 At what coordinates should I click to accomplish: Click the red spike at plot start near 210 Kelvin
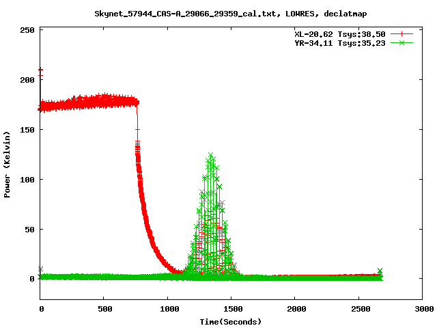coord(41,70)
